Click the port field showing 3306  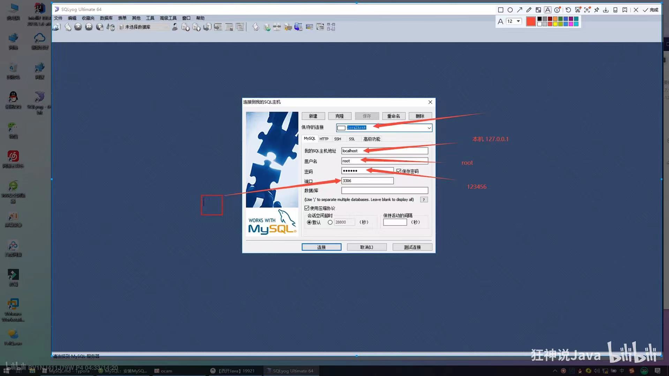pos(367,181)
